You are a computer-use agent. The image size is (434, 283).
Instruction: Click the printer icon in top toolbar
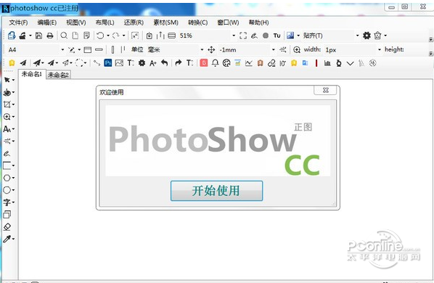50,36
